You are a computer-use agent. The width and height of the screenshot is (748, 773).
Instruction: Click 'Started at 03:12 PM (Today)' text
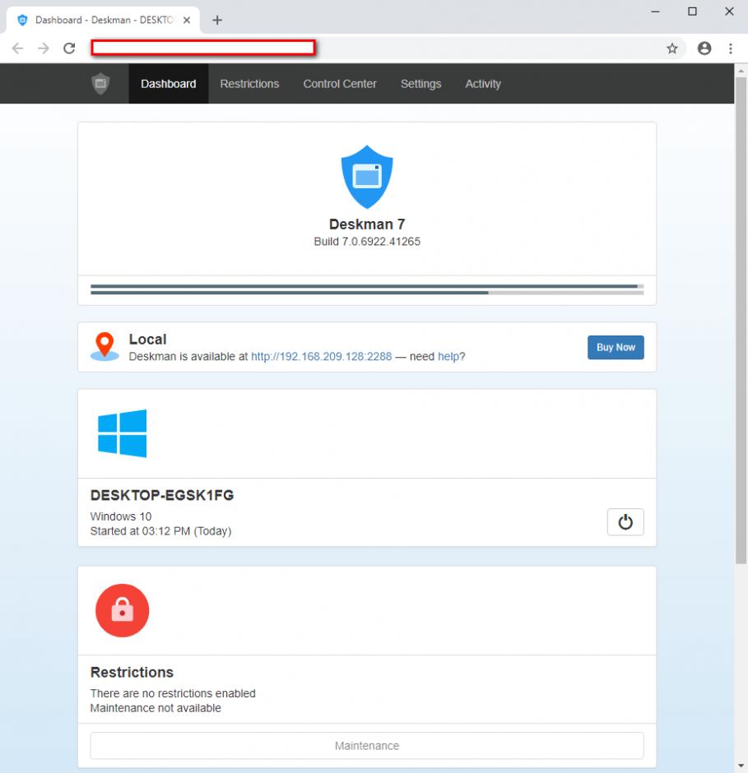pyautogui.click(x=160, y=531)
